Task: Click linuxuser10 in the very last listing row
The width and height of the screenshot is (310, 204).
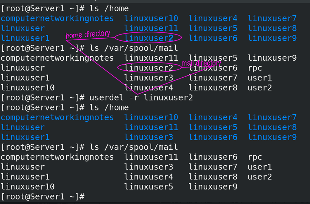Action: coord(28,187)
